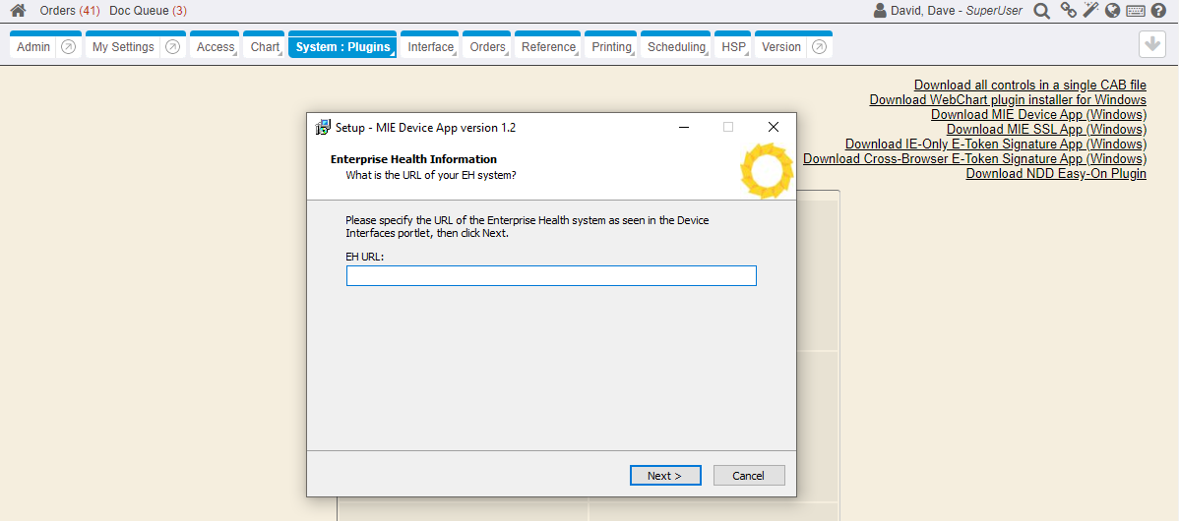Image resolution: width=1179 pixels, height=521 pixels.
Task: Click Download NDD Easy-On Plugin link
Action: (x=1055, y=174)
